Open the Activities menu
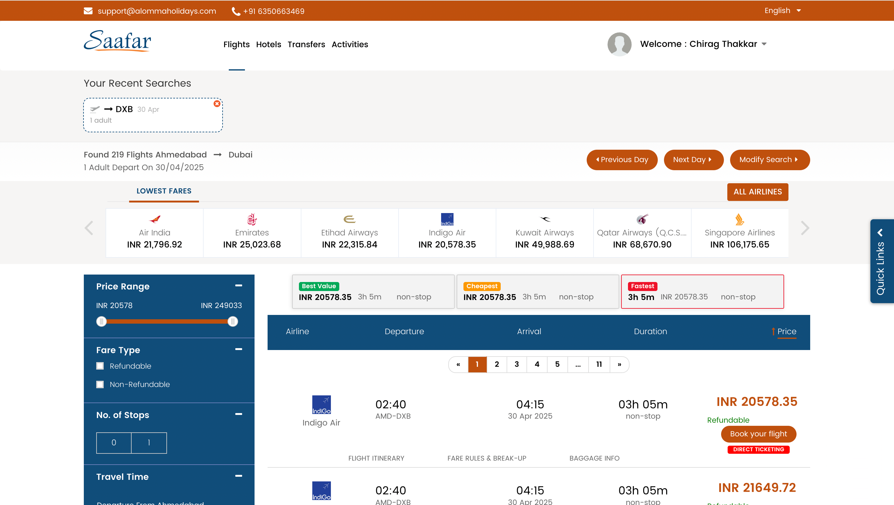Image resolution: width=894 pixels, height=505 pixels. pos(350,44)
